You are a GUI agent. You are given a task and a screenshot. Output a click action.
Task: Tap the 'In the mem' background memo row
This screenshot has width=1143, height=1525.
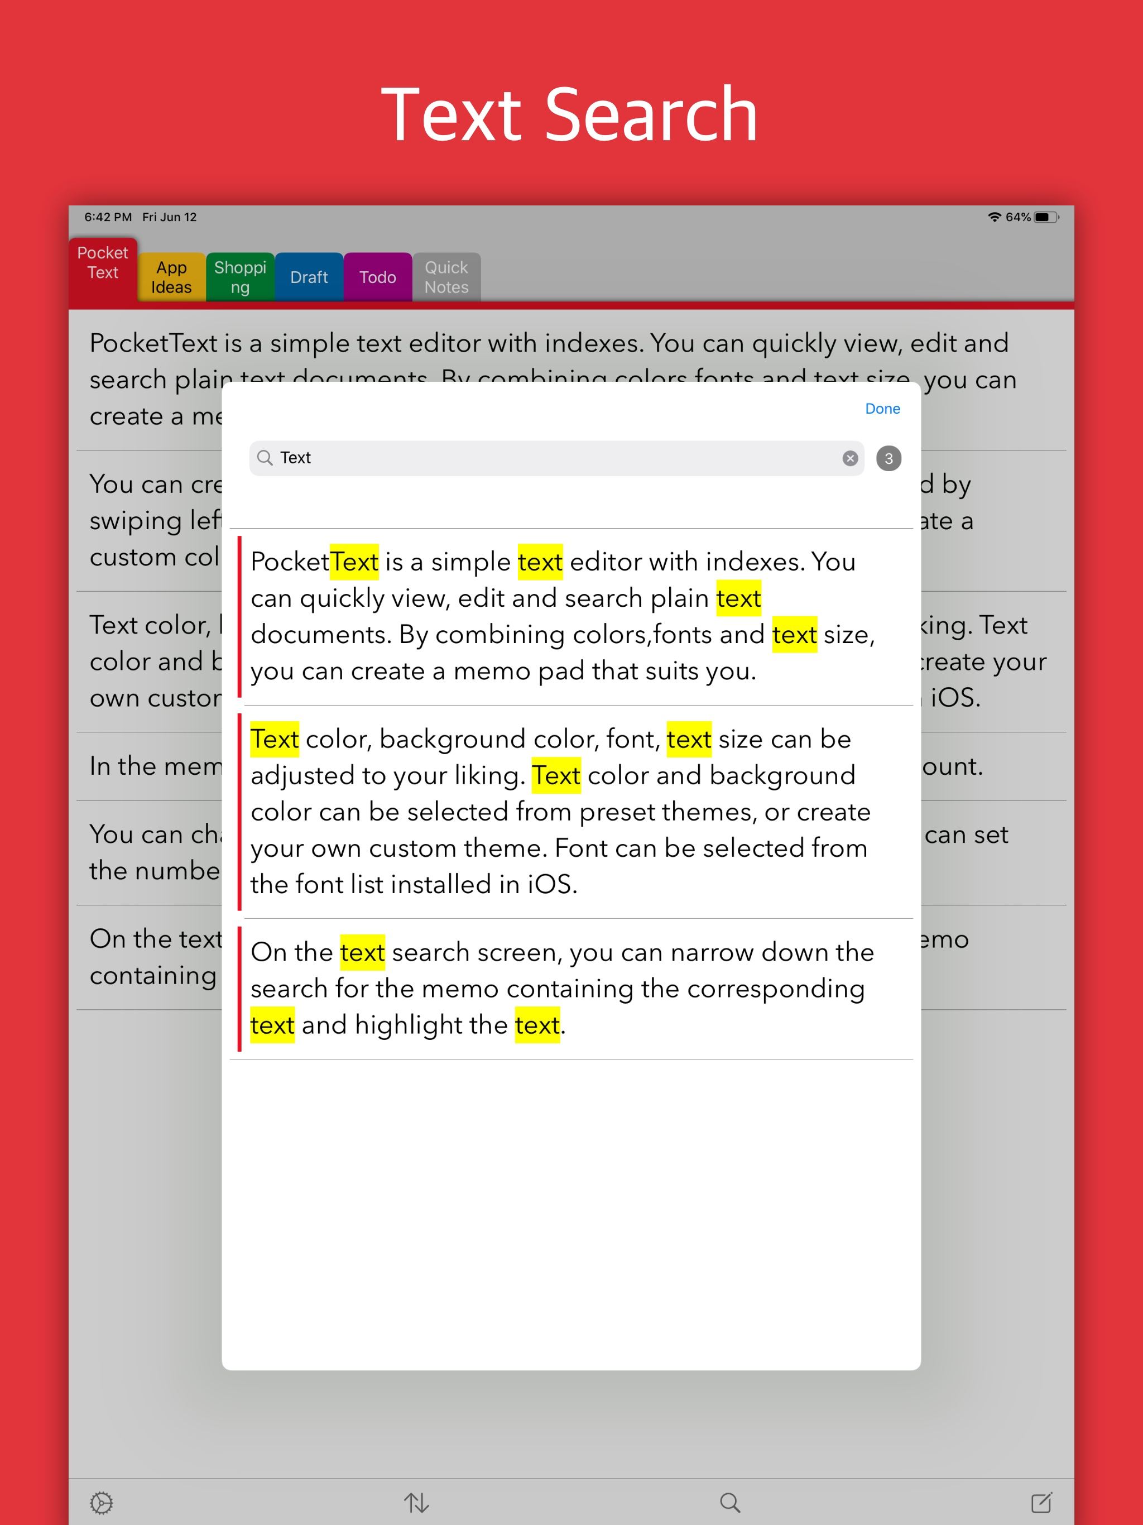pos(148,766)
